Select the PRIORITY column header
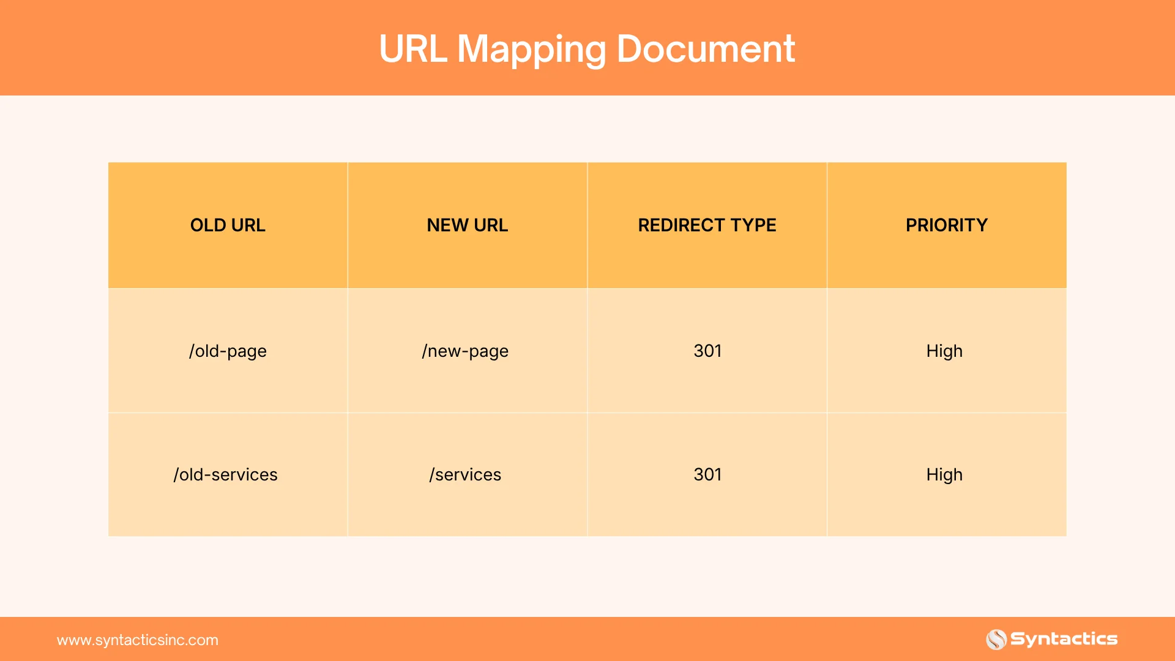This screenshot has width=1175, height=661. (947, 225)
